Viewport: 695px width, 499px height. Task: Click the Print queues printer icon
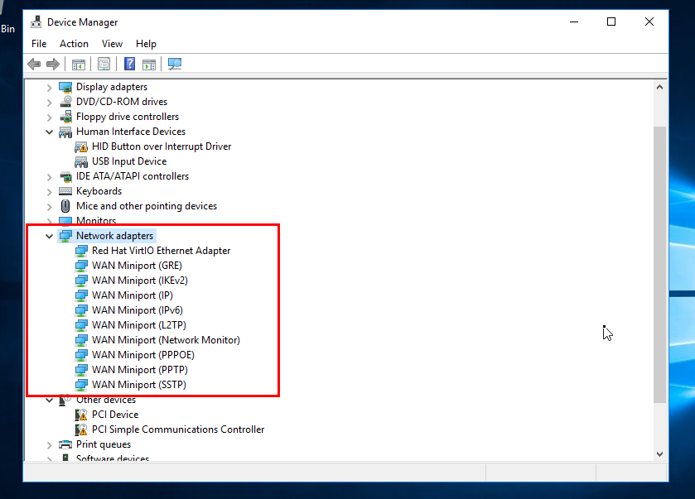[65, 444]
